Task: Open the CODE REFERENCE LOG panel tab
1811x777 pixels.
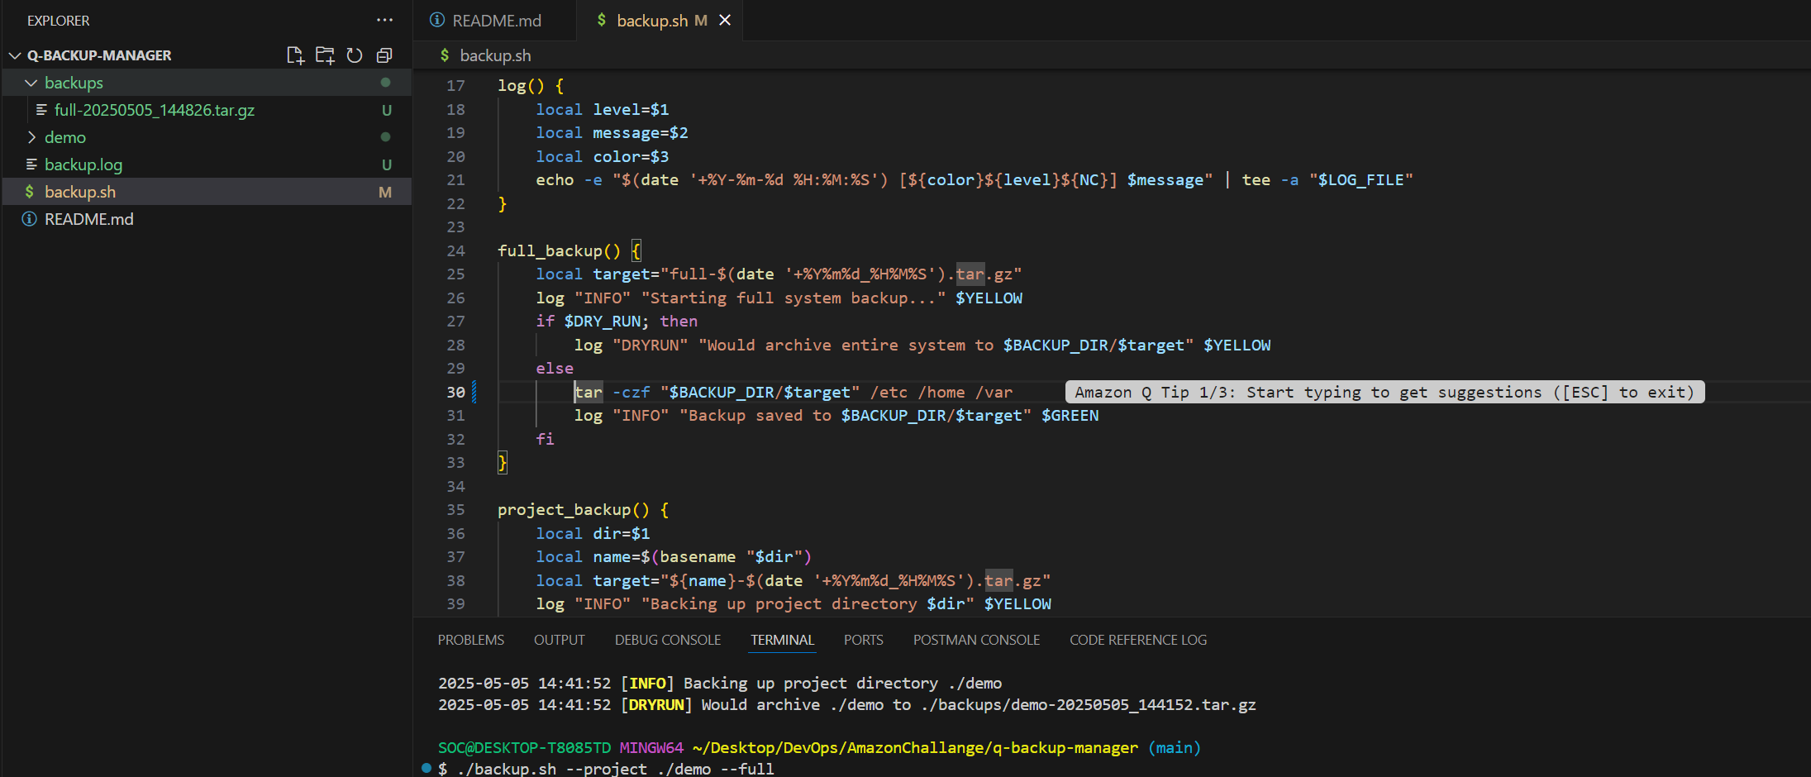Action: point(1138,640)
